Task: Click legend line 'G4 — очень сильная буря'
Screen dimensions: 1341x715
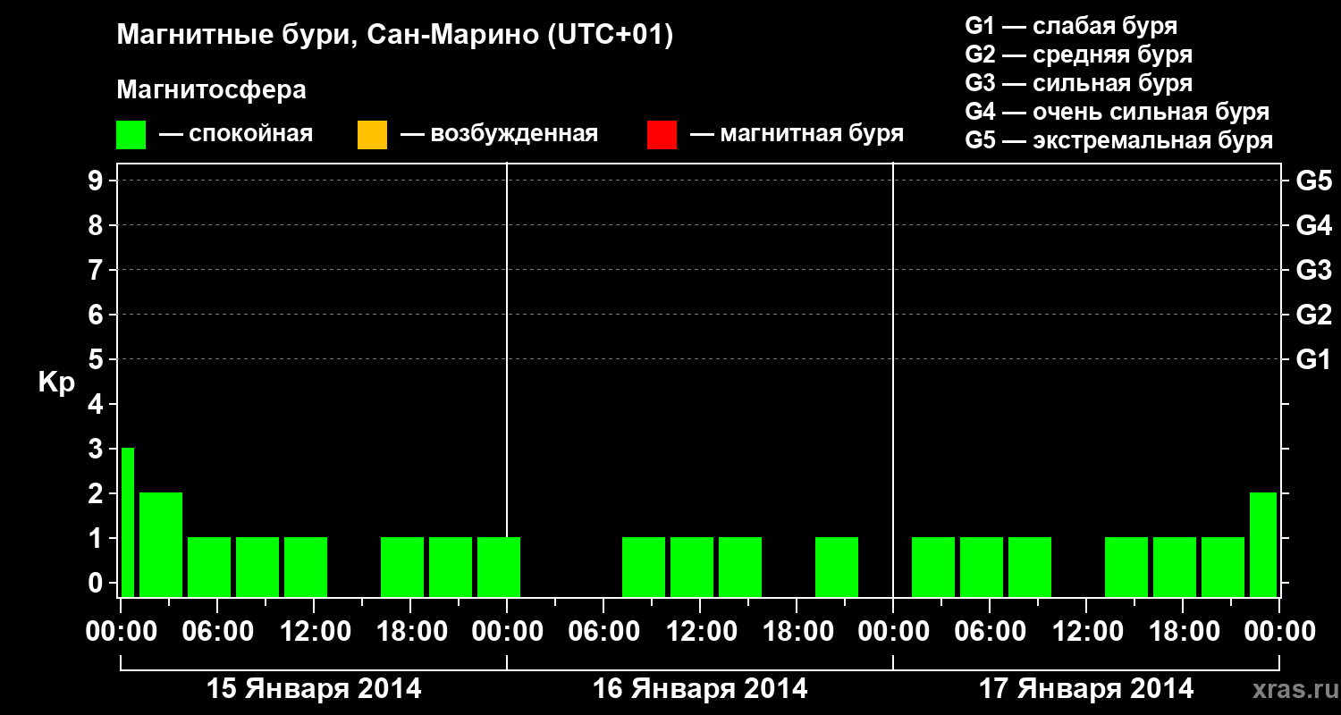Action: tap(1117, 112)
